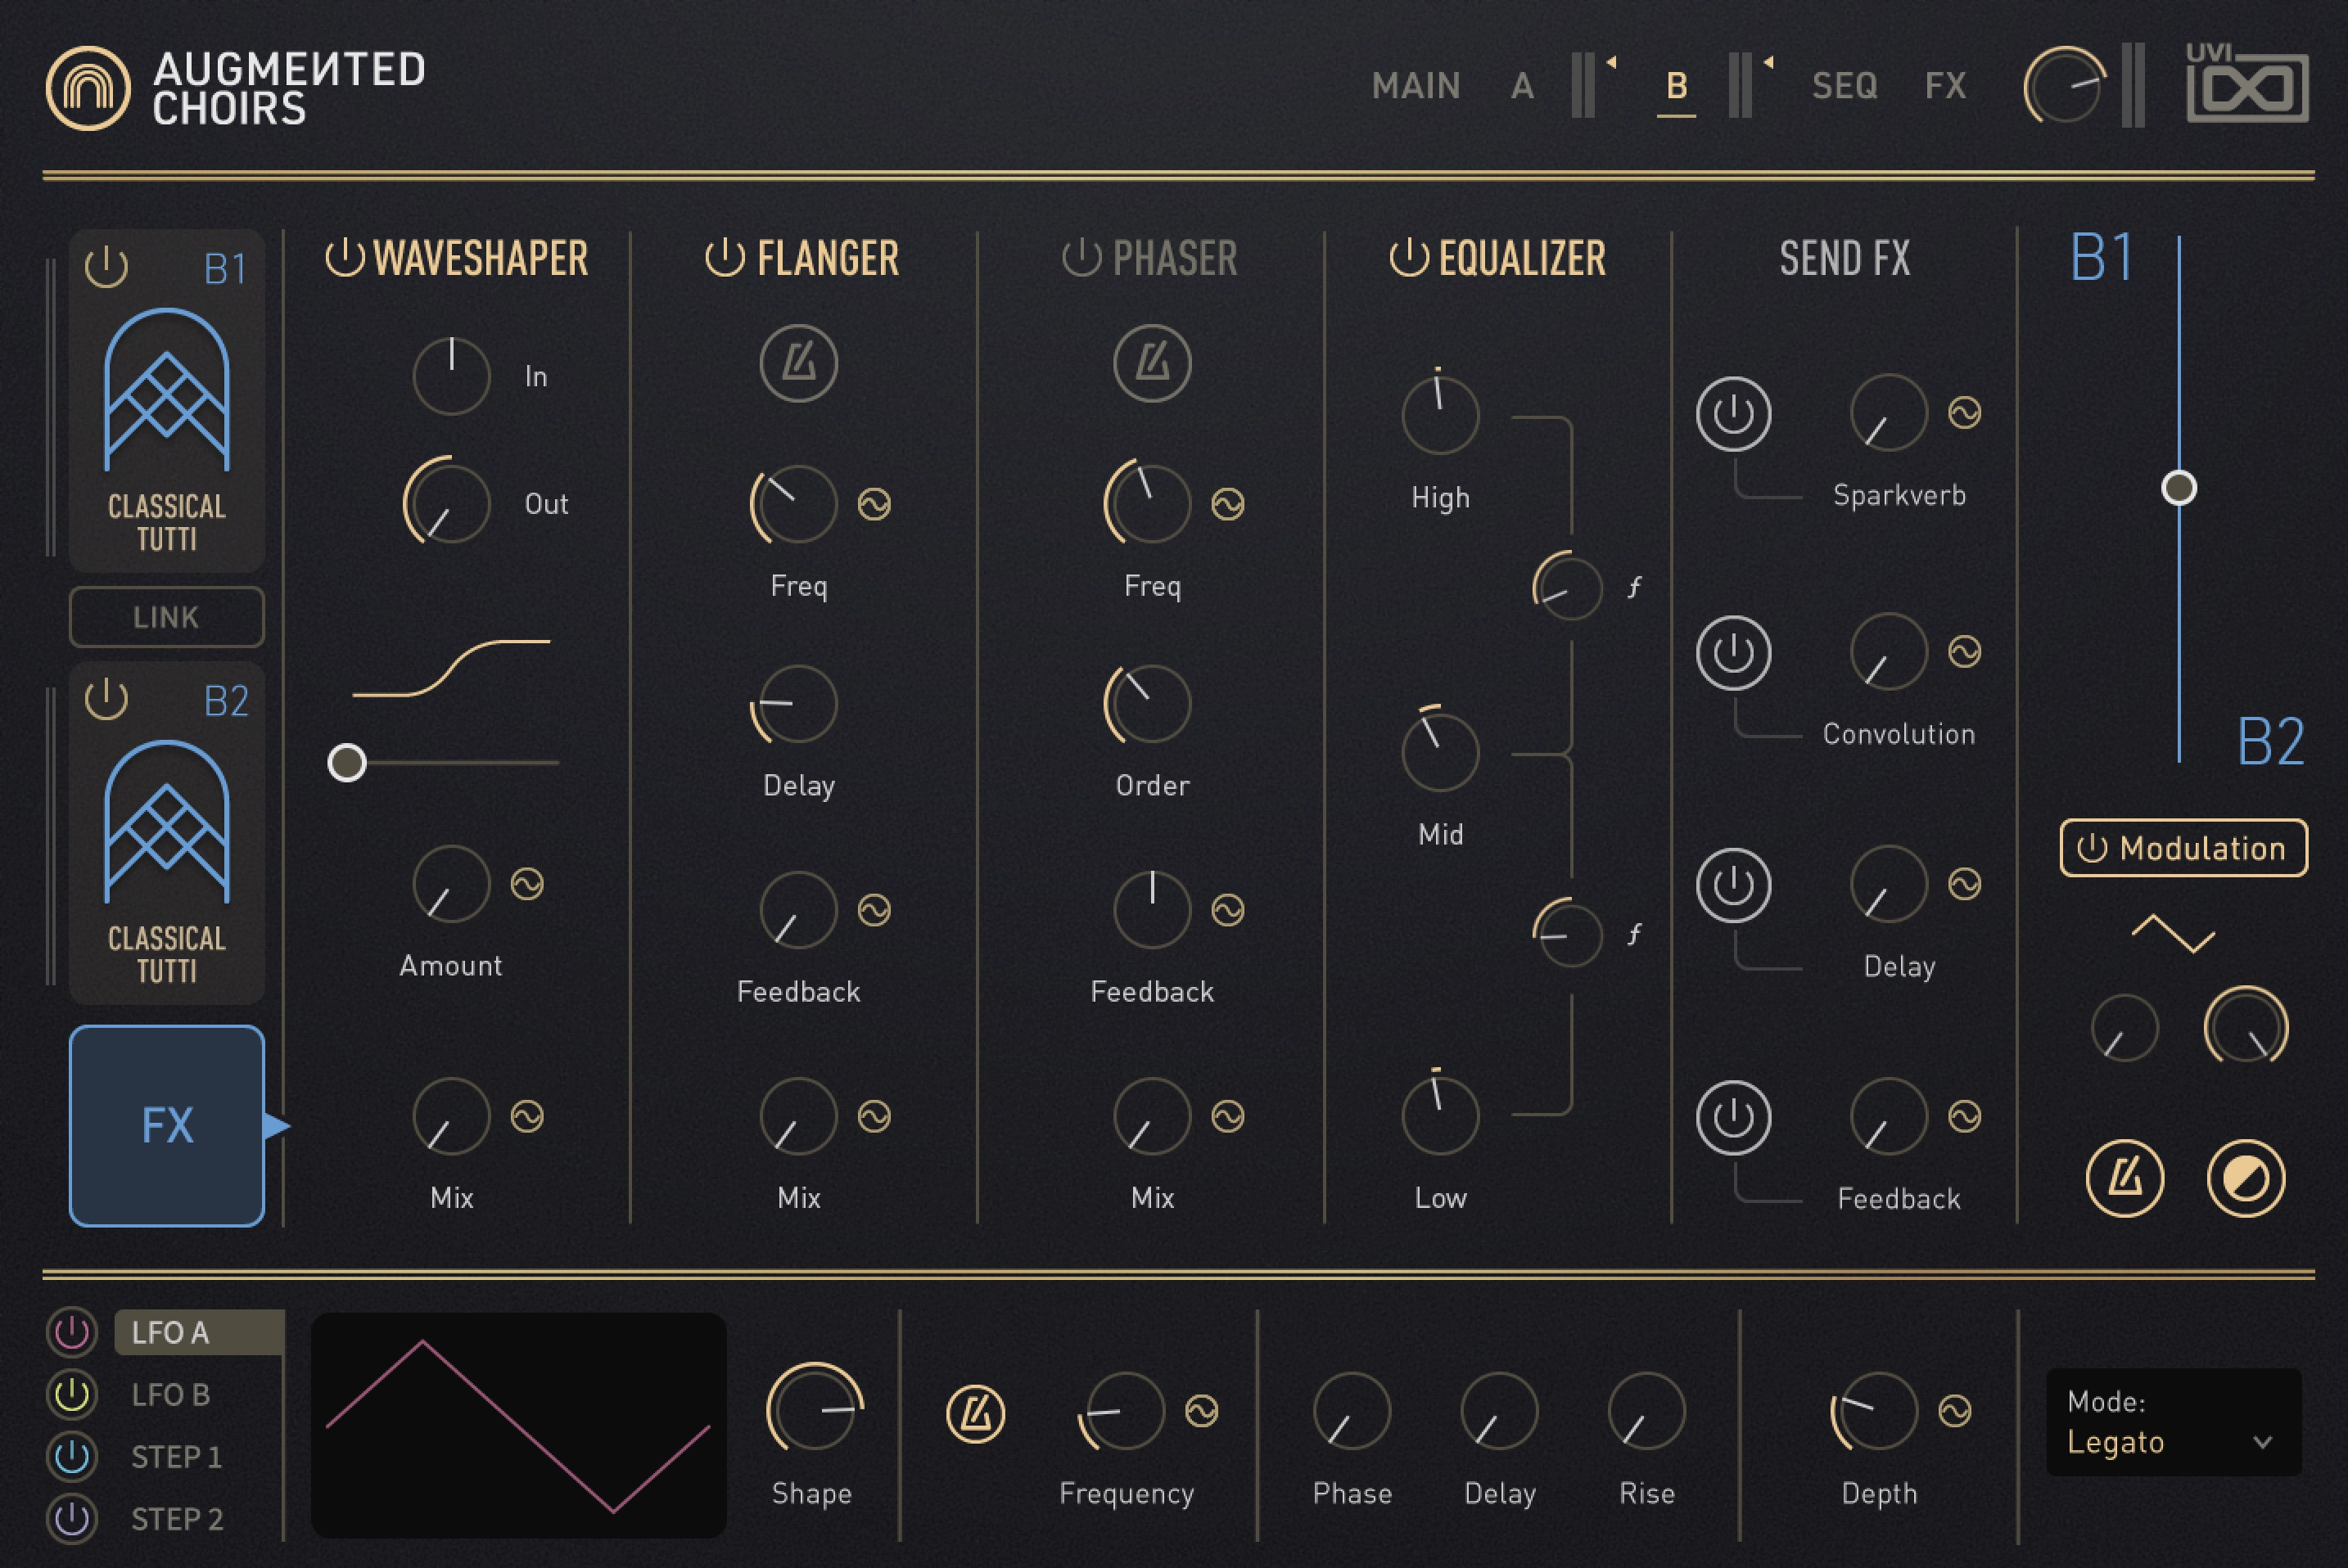Click the modulation icon next to Waveshaper Amount

[x=527, y=884]
